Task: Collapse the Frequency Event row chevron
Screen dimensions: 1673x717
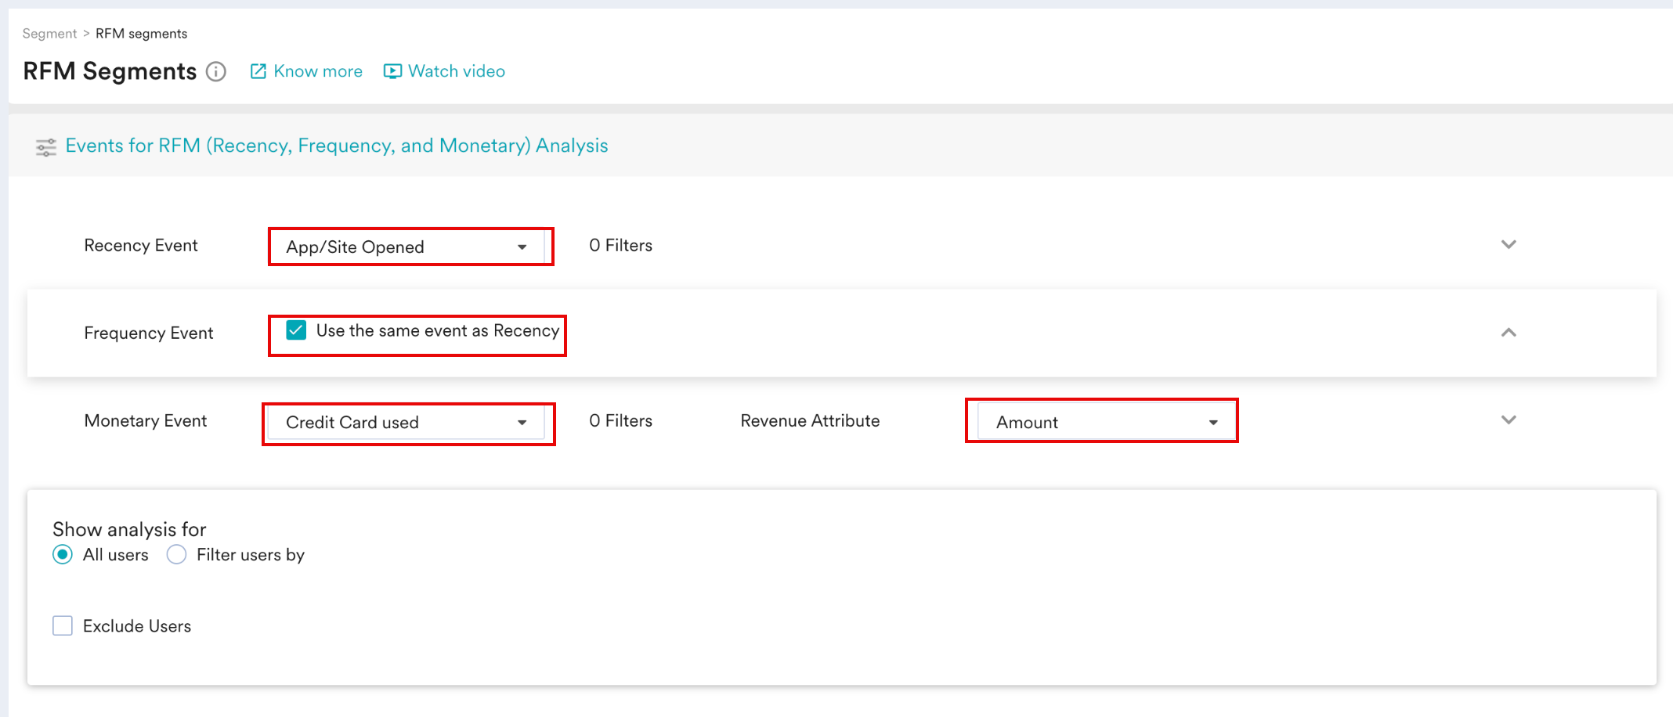Action: (x=1509, y=333)
